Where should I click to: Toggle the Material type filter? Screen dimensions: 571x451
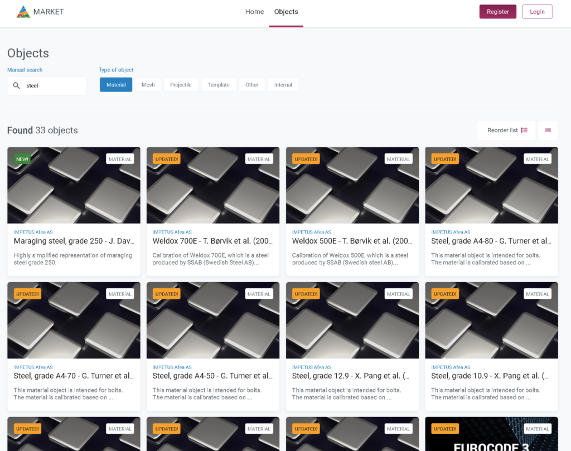116,85
